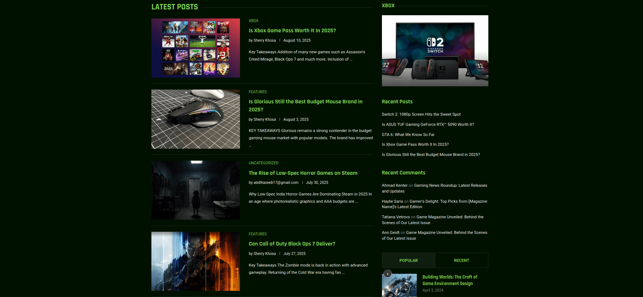Open the Xbox Game Pass post thumbnail
This screenshot has height=297, width=643.
pyautogui.click(x=196, y=48)
